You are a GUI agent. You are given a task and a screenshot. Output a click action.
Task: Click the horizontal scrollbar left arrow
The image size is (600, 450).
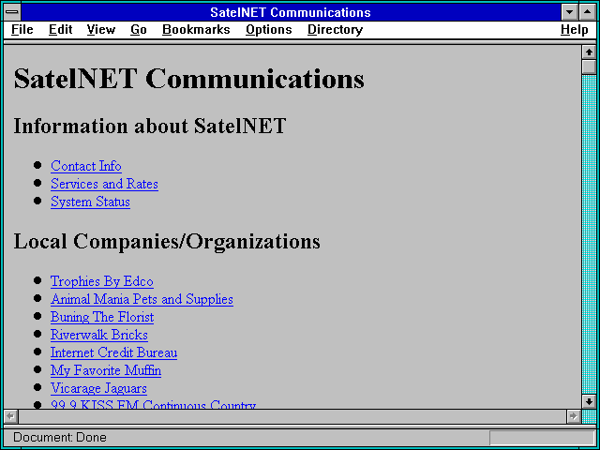(10, 416)
